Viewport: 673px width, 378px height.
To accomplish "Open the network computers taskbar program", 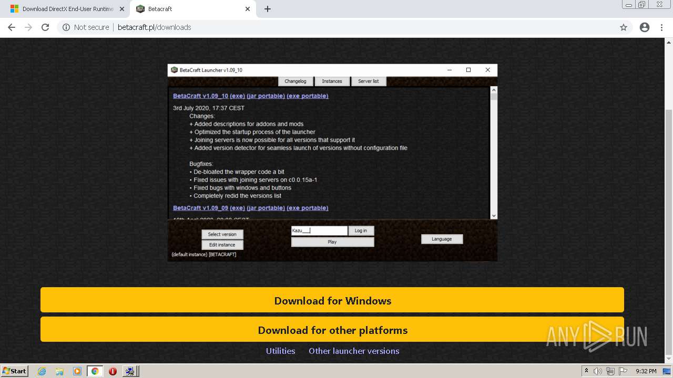I will (130, 371).
